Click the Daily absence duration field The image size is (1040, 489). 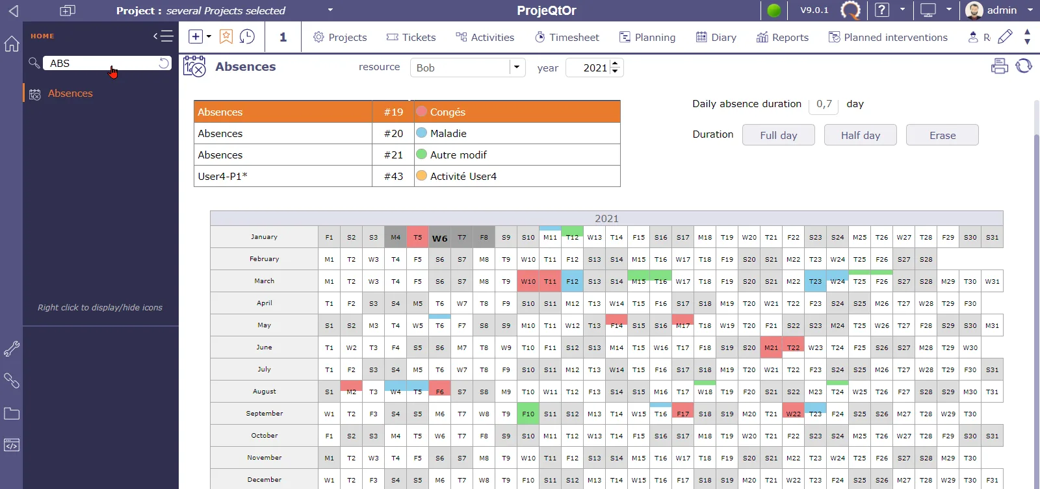pos(824,104)
